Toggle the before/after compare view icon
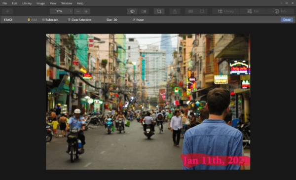The height and width of the screenshot is (180, 296). pos(144,11)
